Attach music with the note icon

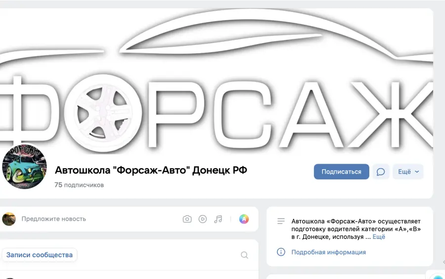click(218, 219)
